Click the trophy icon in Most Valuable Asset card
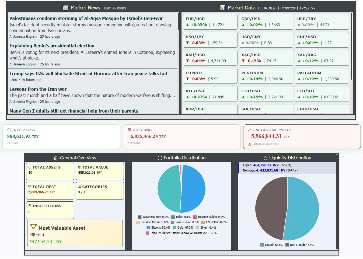 pos(34,227)
